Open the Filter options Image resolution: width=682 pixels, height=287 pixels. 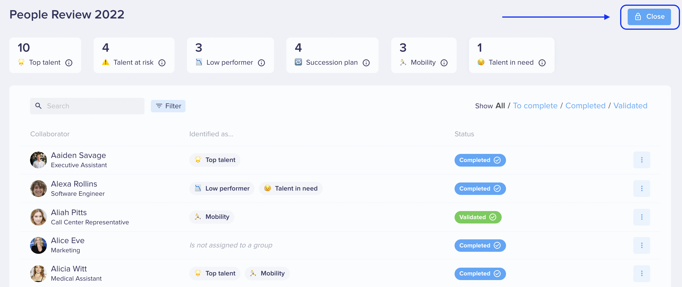[168, 106]
